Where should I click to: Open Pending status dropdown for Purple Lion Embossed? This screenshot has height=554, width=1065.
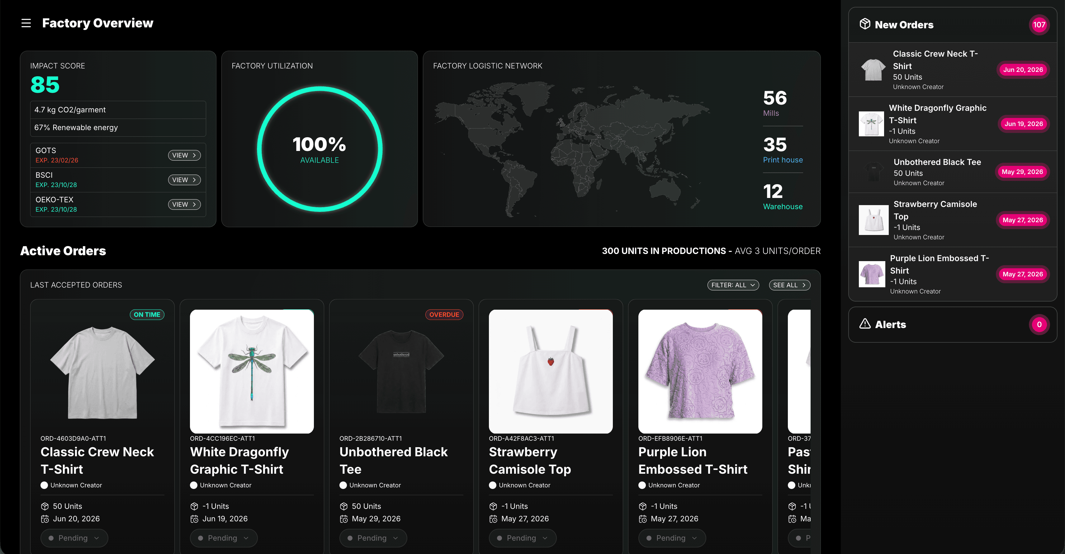coord(672,538)
